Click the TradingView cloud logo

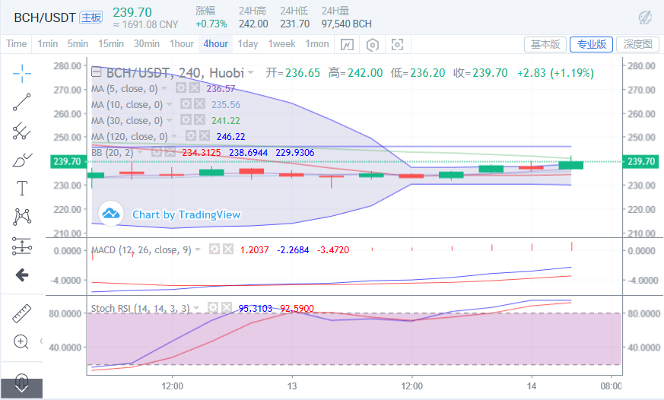click(x=111, y=214)
